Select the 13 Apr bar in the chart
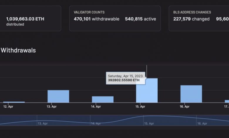 coord(58,96)
